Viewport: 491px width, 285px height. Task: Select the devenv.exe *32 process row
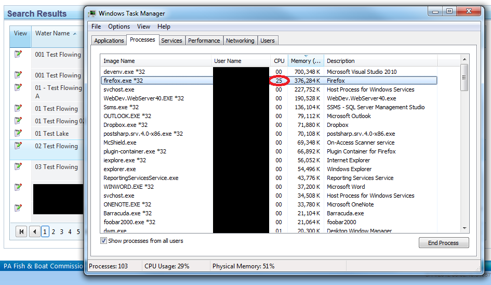coord(269,72)
